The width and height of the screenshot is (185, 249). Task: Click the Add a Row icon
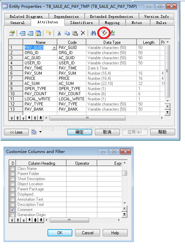(x=30, y=33)
